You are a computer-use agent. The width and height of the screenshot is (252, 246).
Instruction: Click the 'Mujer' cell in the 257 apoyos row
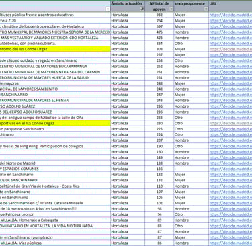[191, 55]
